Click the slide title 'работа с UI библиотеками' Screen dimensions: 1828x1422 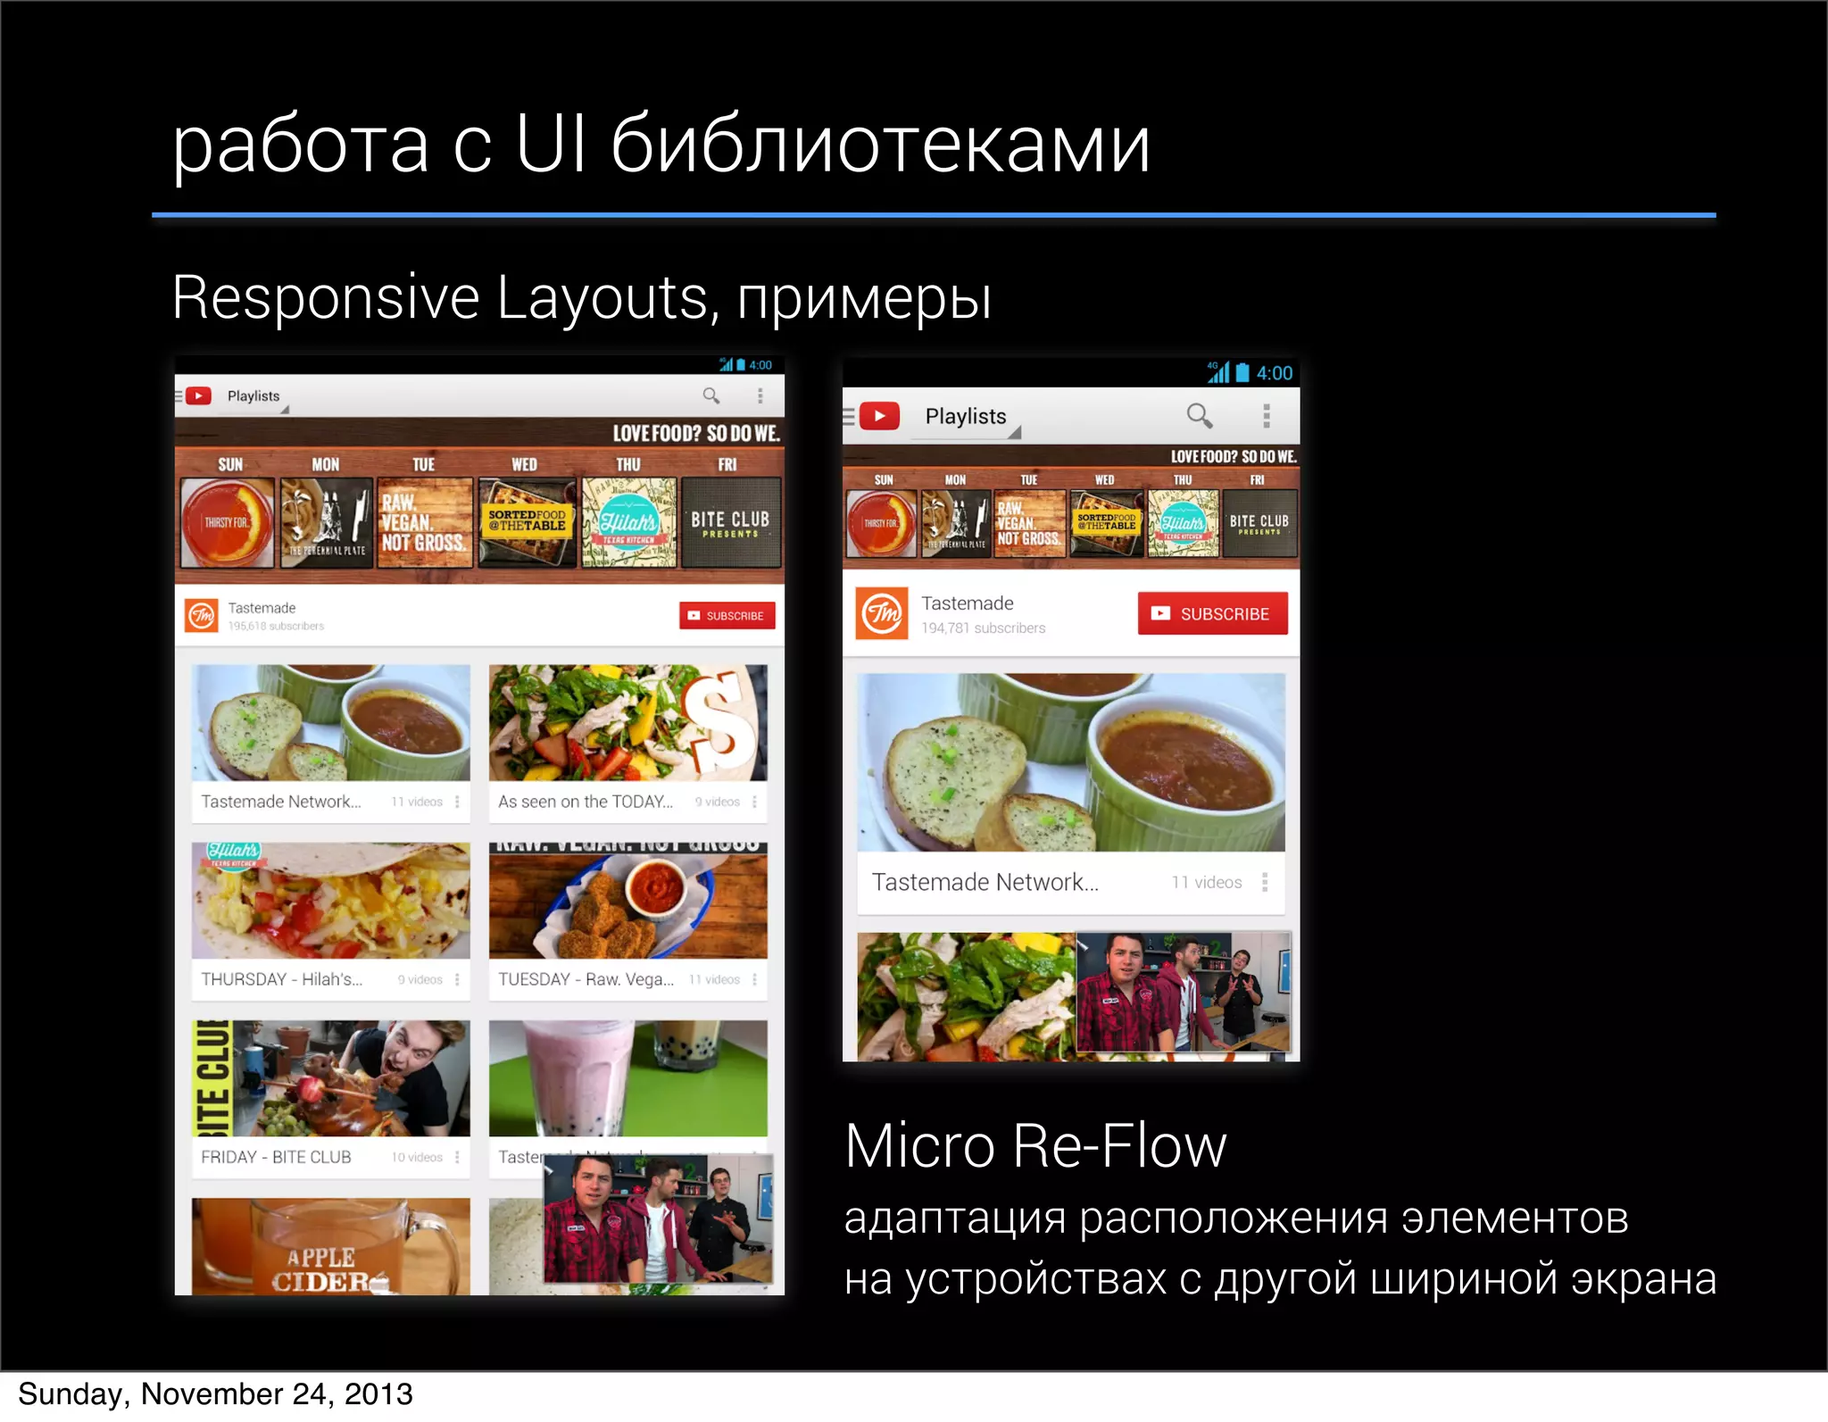pyautogui.click(x=661, y=145)
